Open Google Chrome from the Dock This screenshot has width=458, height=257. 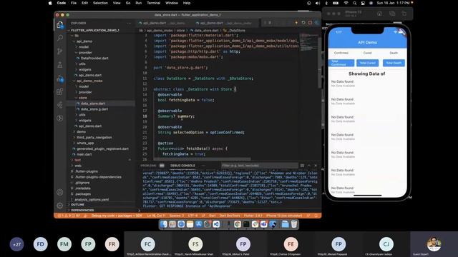coord(238,224)
